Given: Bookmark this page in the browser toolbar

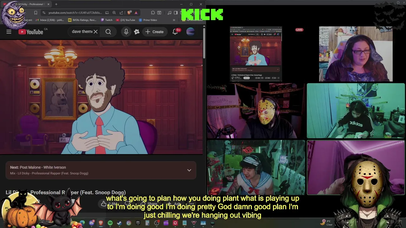Looking at the screenshot, I should 36,13.
